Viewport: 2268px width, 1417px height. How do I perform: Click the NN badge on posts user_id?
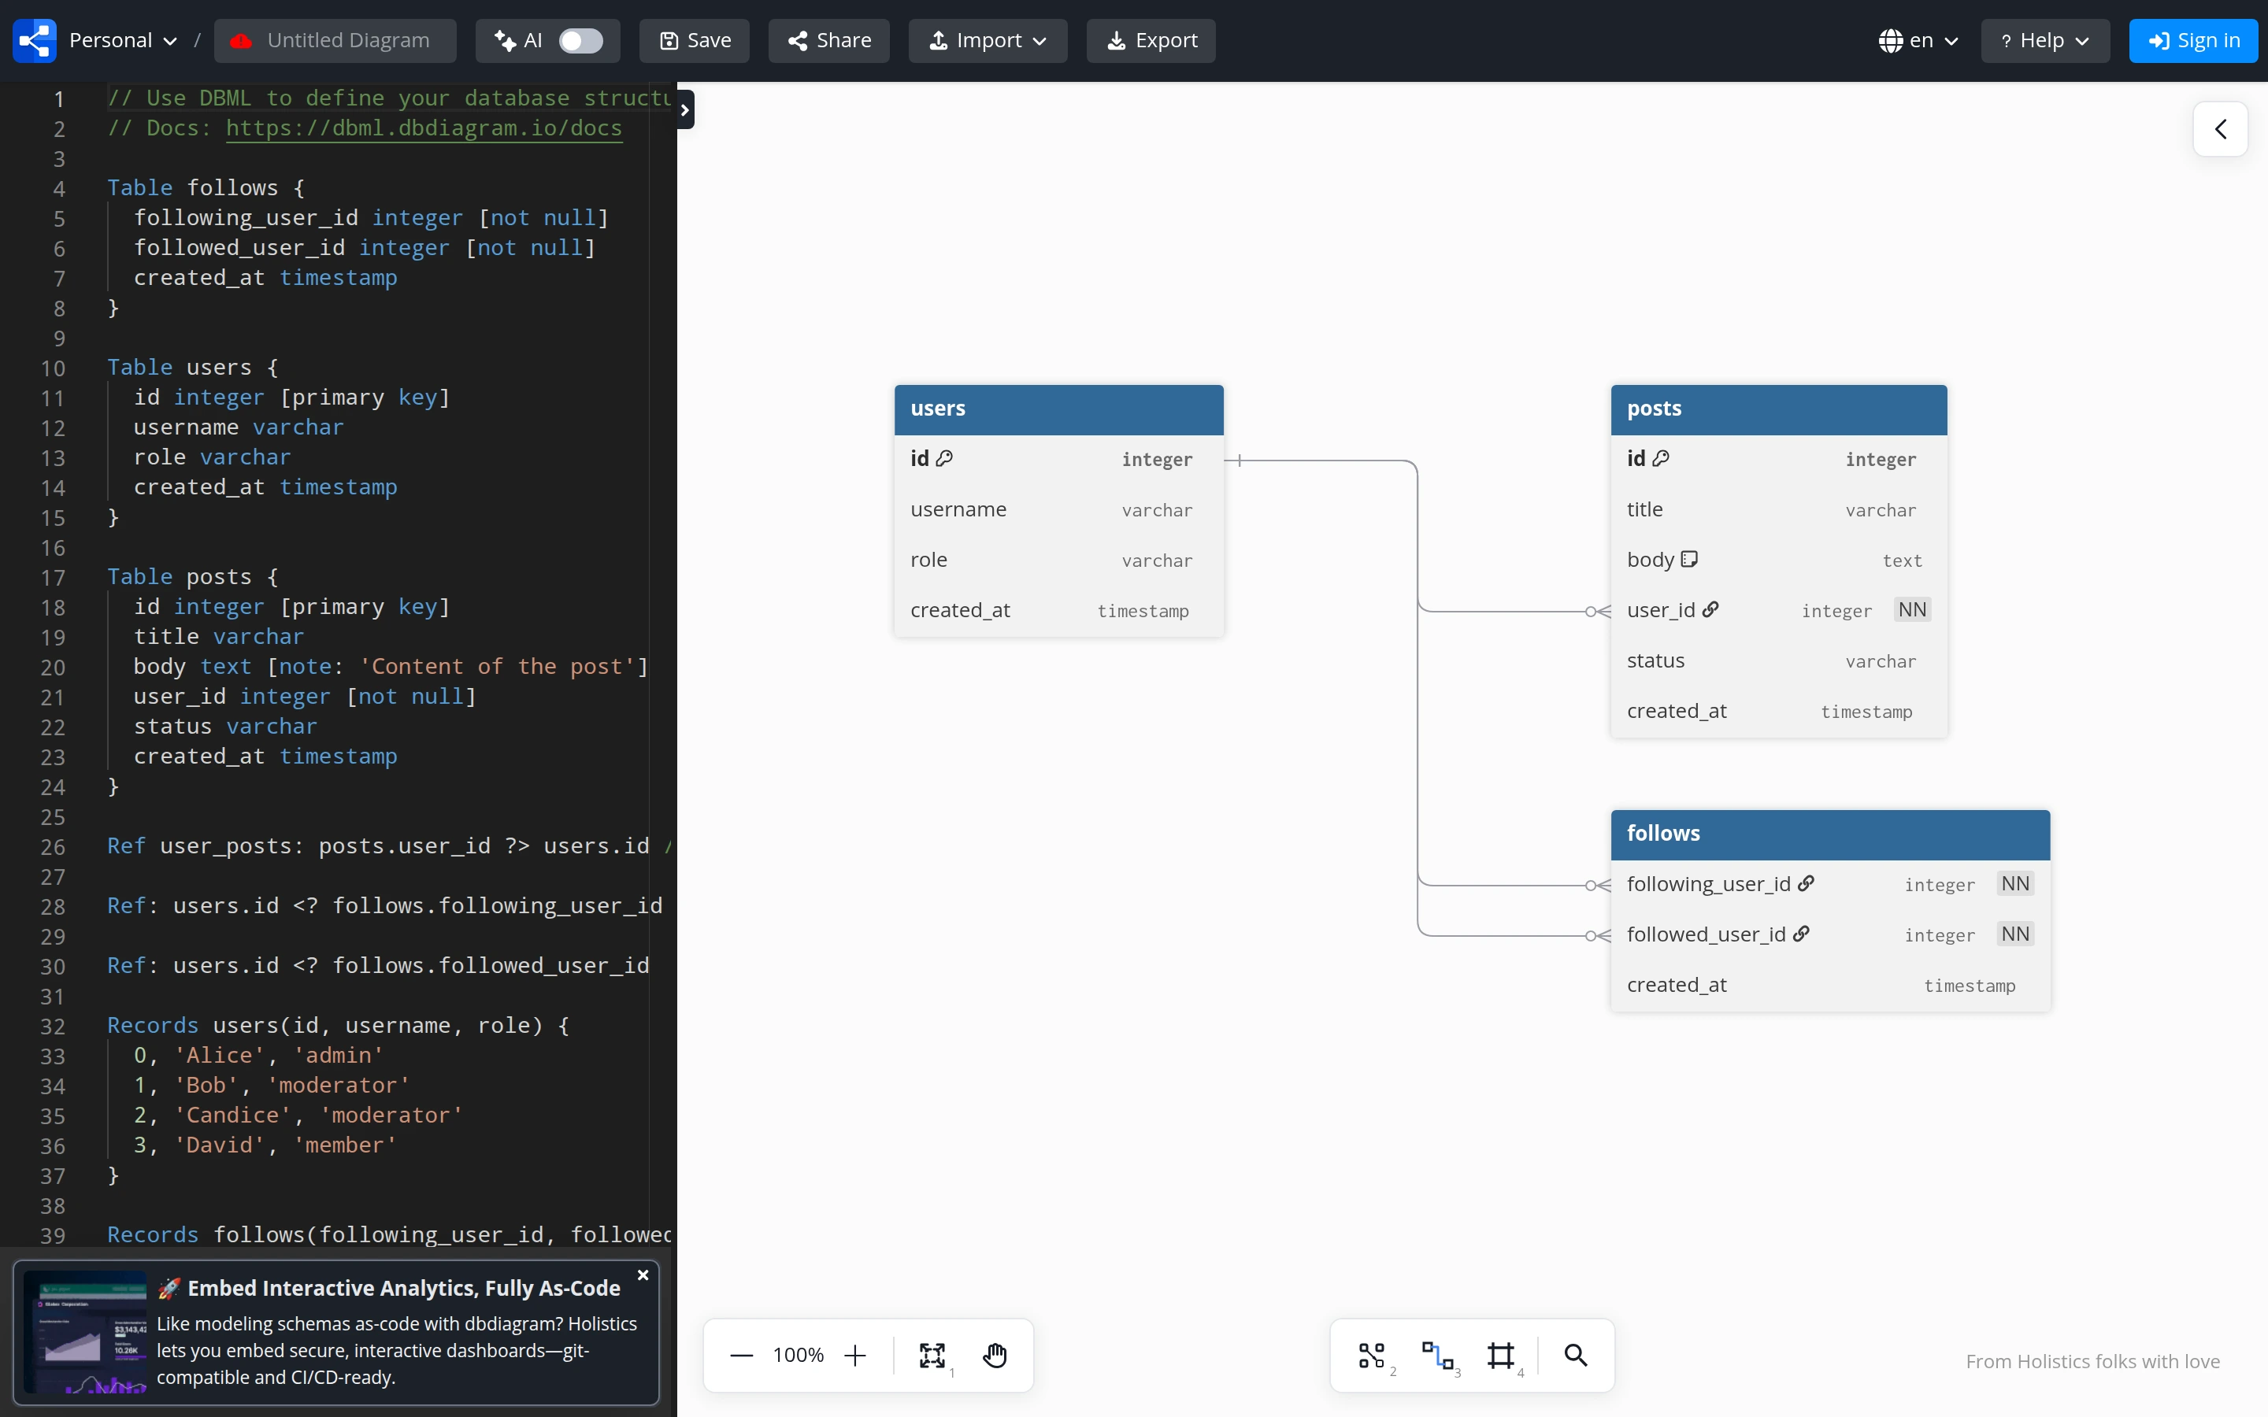point(1912,610)
